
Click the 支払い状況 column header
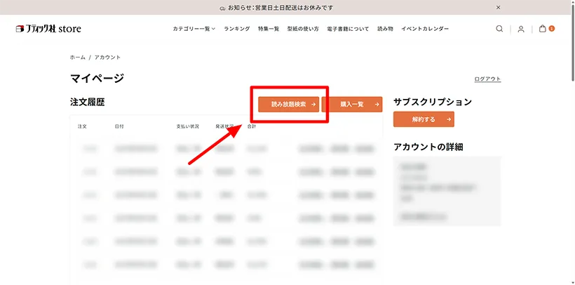188,127
